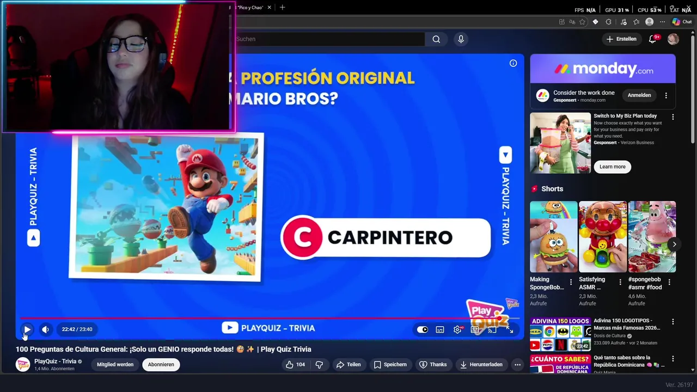Open the video settings gear
This screenshot has height=392, width=697.
457,329
